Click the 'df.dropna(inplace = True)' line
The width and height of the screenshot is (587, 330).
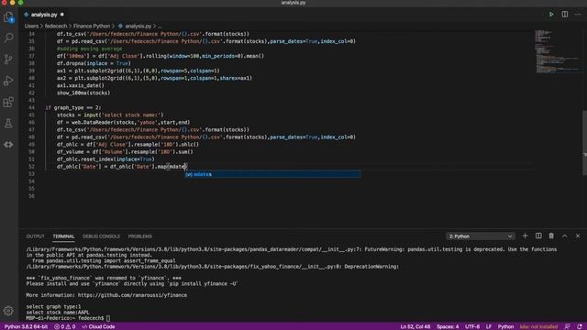tap(94, 63)
